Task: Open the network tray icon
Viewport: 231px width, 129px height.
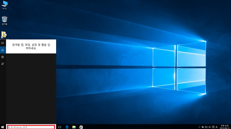Action: pyautogui.click(x=207, y=127)
